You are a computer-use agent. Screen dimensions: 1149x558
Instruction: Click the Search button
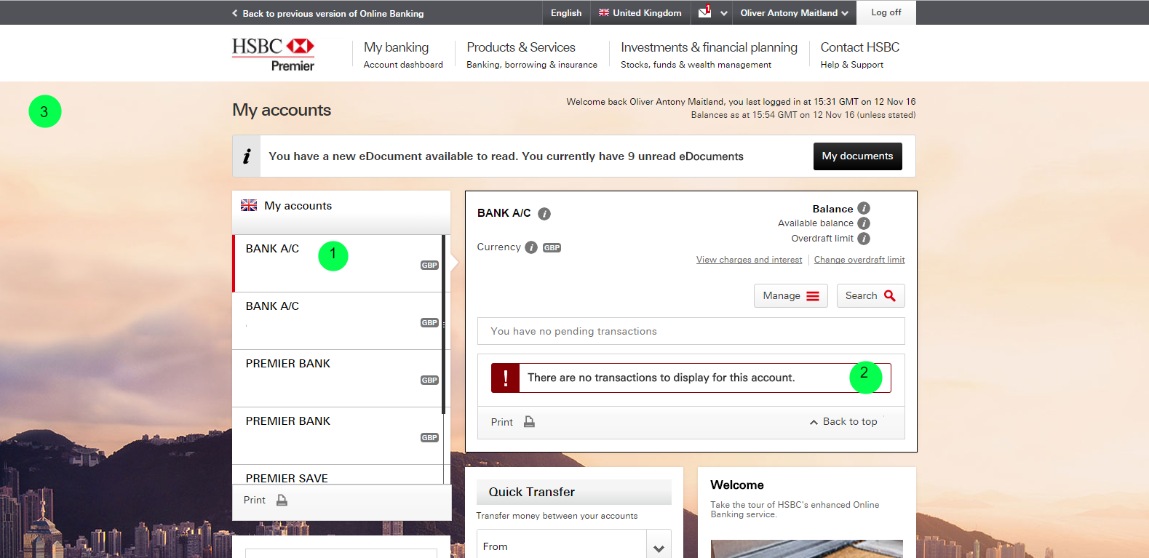coord(871,295)
